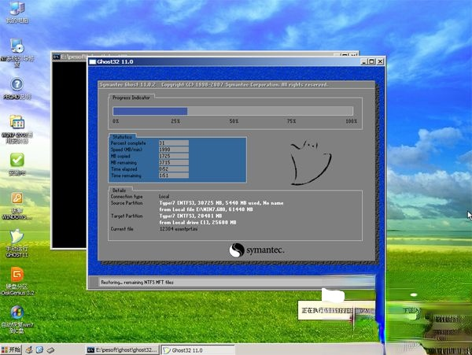Image resolution: width=472 pixels, height=355 pixels.
Task: Click the yellow balloon notification near tray
Action: (337, 310)
